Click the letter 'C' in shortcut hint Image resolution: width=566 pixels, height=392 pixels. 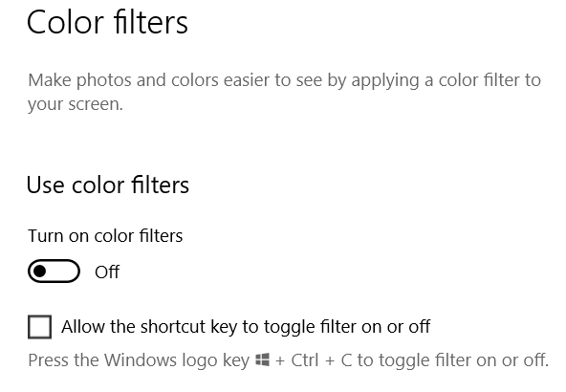(346, 359)
